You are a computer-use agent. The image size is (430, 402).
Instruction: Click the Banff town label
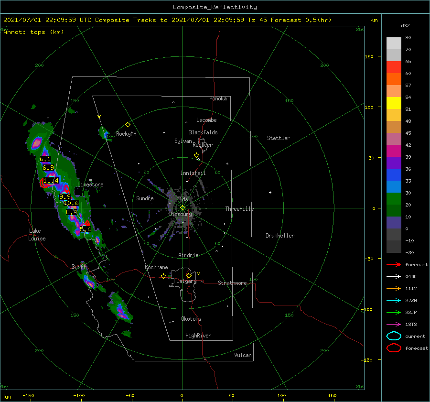click(x=79, y=266)
